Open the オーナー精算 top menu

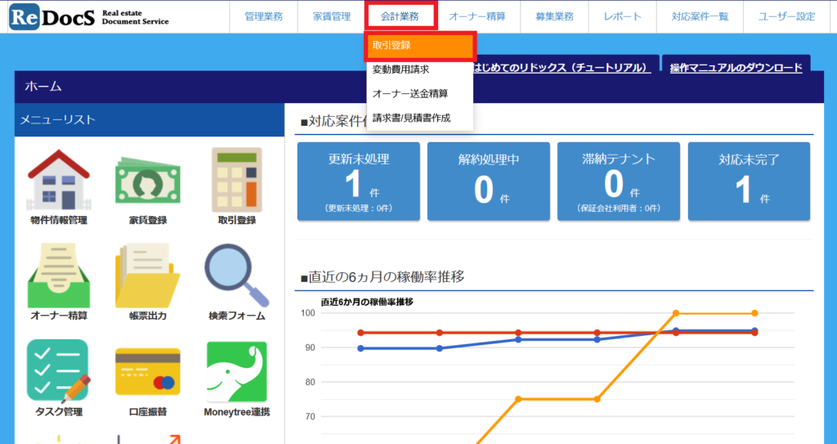pos(477,16)
